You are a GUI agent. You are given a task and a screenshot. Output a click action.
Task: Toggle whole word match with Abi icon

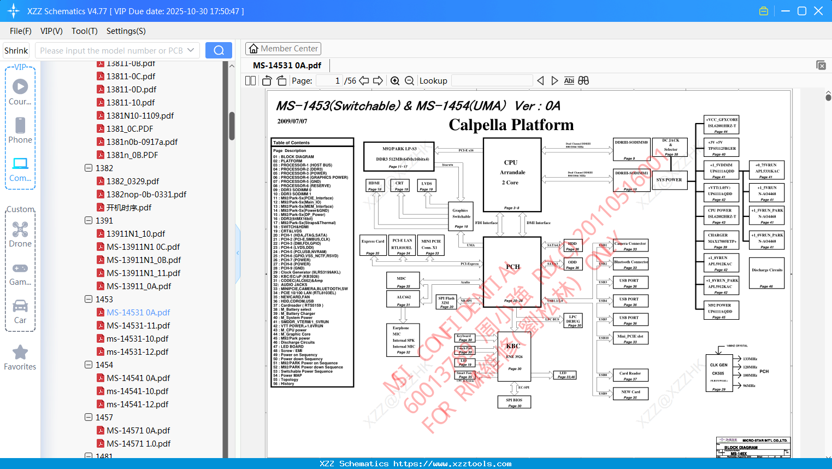click(x=569, y=80)
